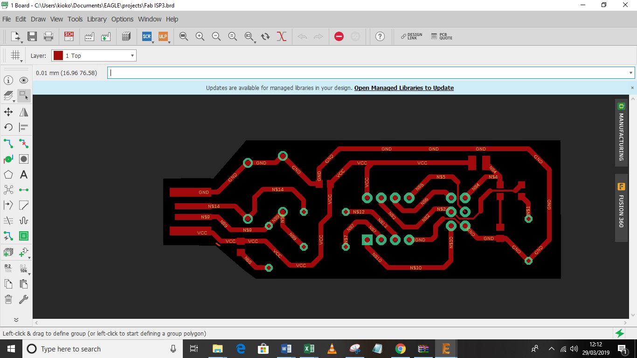This screenshot has height=358, width=637.
Task: Click Open Managed Libraries to Update link
Action: click(x=404, y=88)
